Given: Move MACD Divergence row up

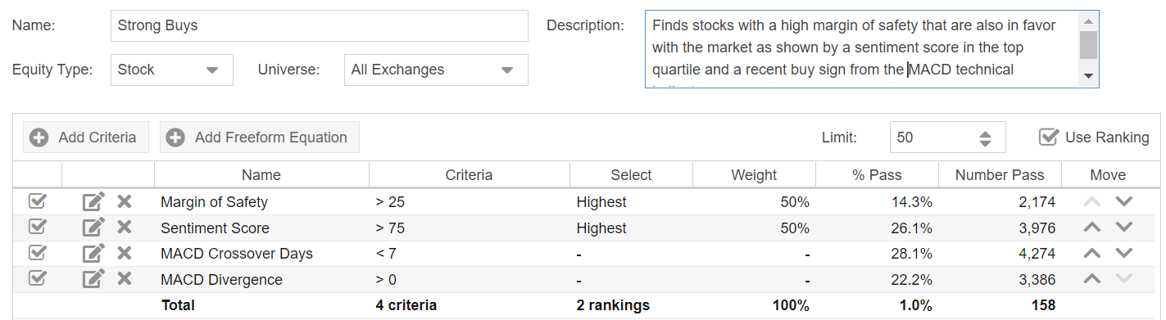Looking at the screenshot, I should click(x=1091, y=279).
